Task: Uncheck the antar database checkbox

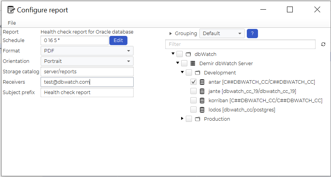Action: click(x=194, y=82)
